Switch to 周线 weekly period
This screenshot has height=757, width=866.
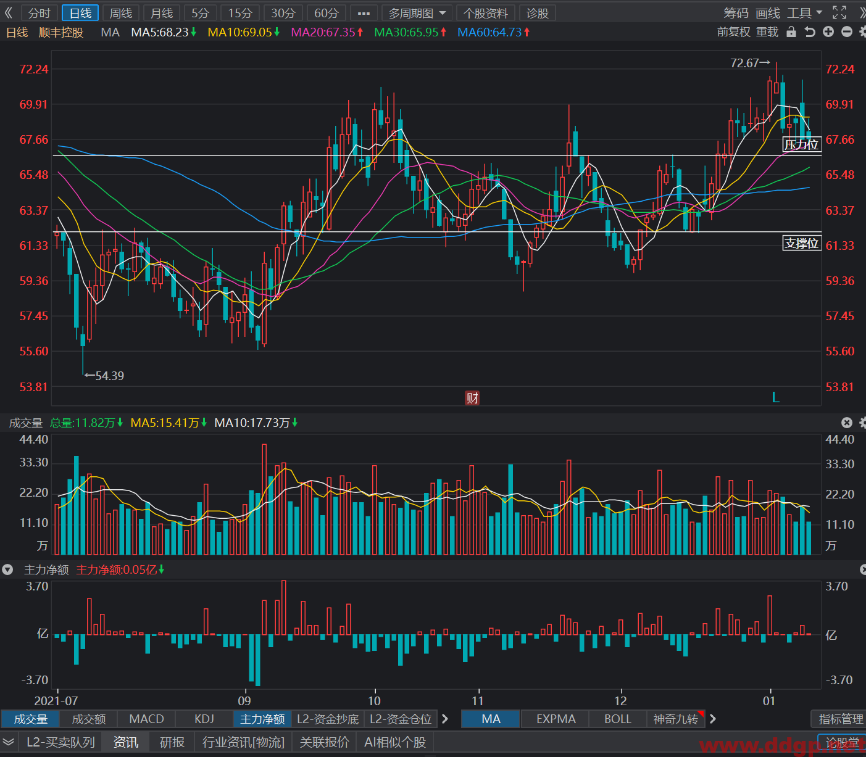(x=120, y=13)
